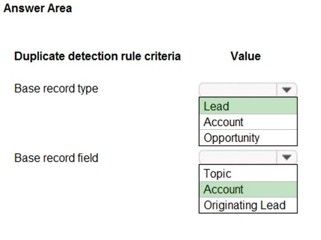Viewport: 321px width, 240px height.
Task: Expand the Base record type dropdown arrow
Action: (286, 89)
